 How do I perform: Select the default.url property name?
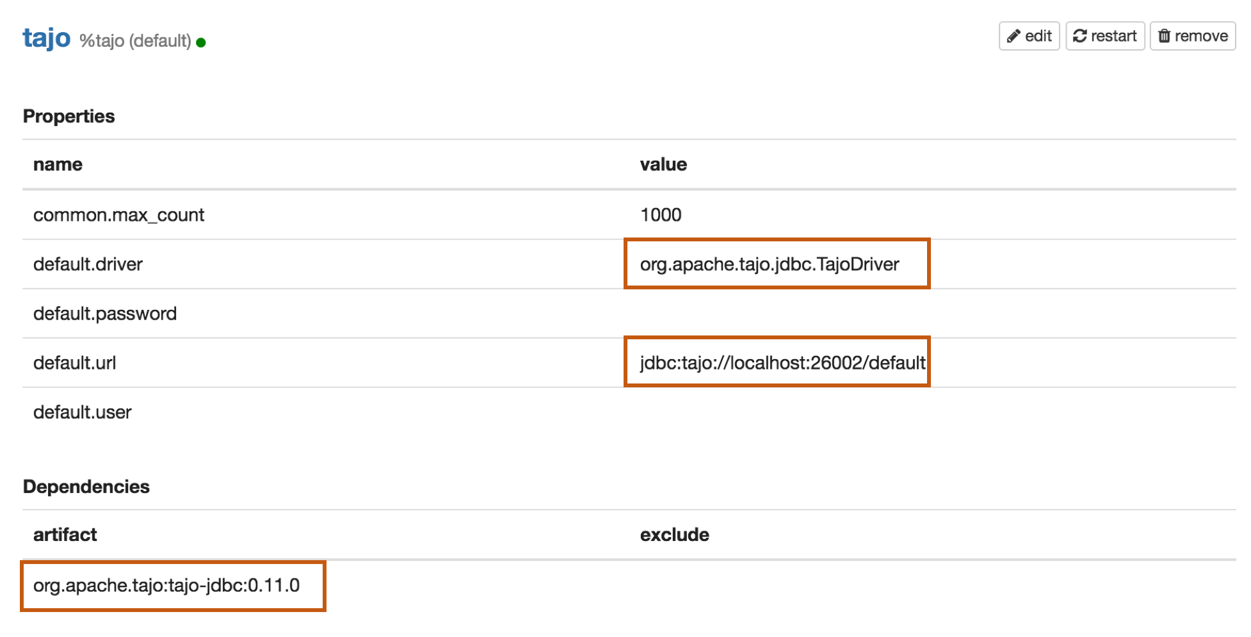pos(74,363)
